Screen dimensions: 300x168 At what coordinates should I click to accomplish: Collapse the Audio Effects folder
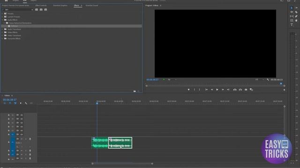point(2,20)
